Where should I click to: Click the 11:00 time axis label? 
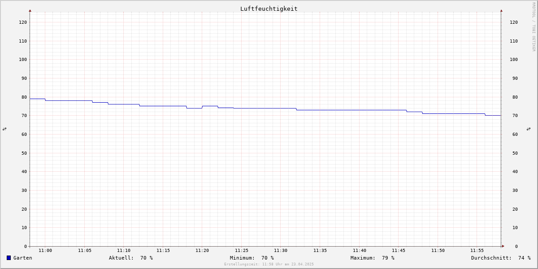pyautogui.click(x=45, y=251)
